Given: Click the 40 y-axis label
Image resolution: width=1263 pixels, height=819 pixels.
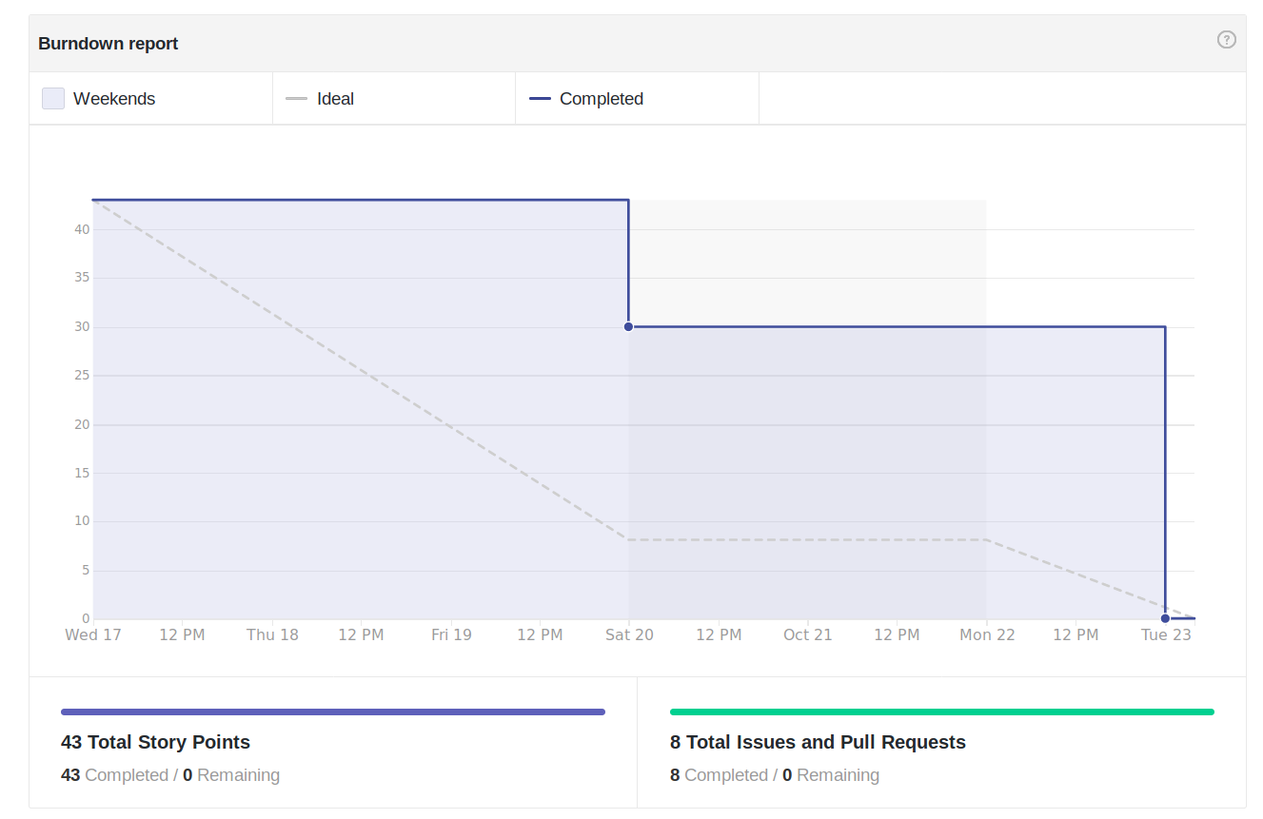Looking at the screenshot, I should (82, 229).
